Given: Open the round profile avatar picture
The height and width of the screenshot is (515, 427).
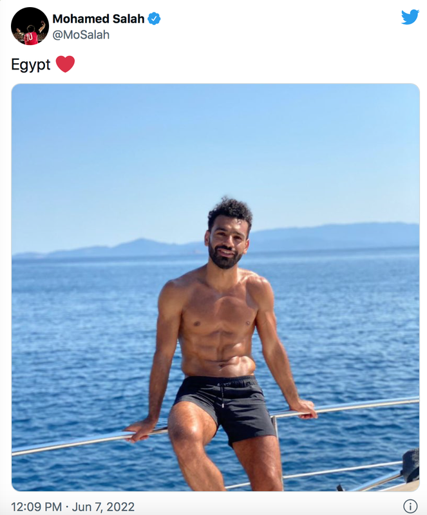Looking at the screenshot, I should click(30, 26).
